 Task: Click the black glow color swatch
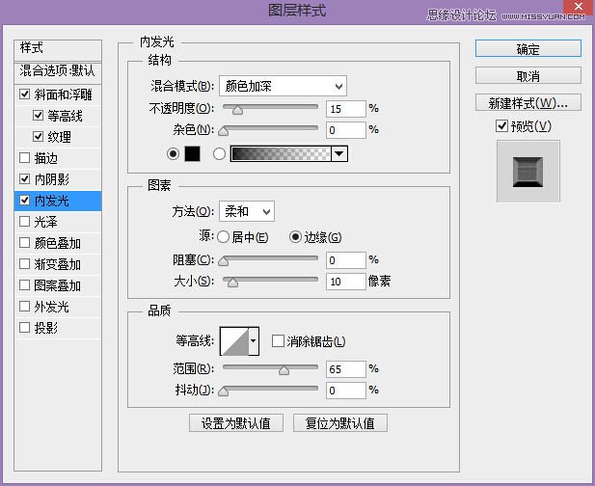point(193,153)
